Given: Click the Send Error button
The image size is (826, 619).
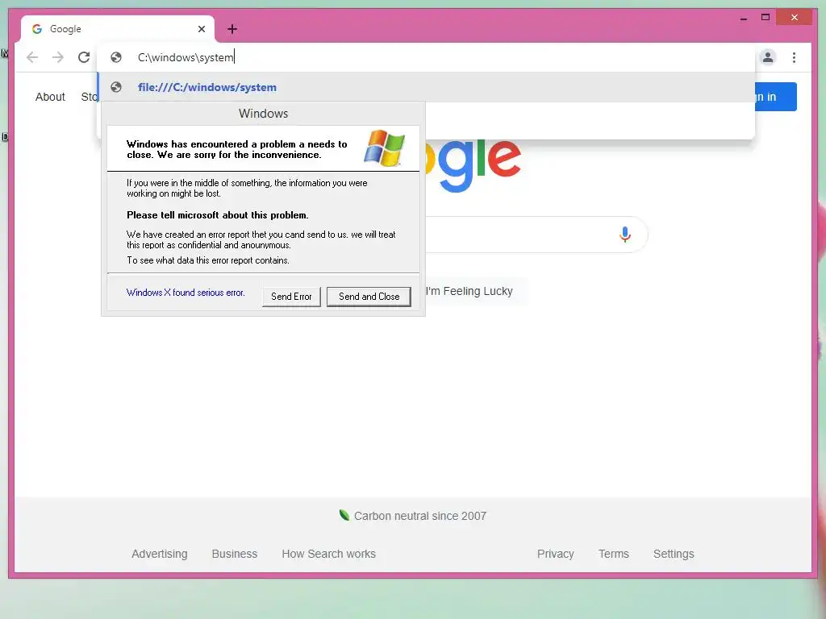Looking at the screenshot, I should coord(291,297).
